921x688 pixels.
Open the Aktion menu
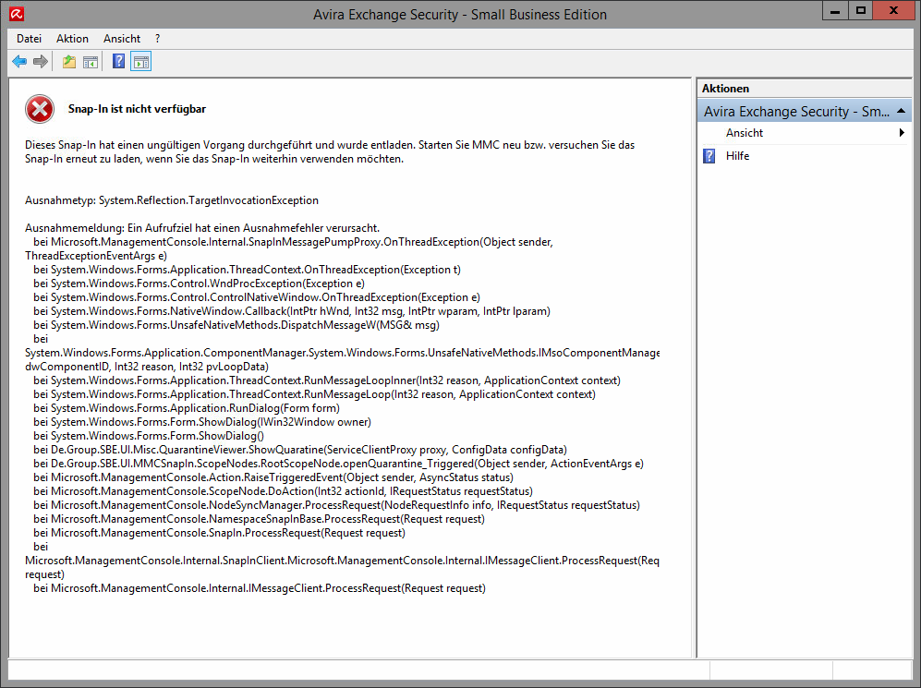(x=72, y=39)
